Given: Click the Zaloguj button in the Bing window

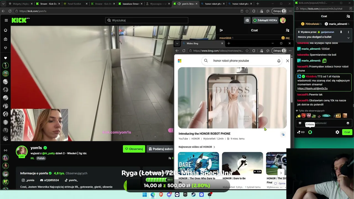Looking at the screenshot, I should tap(279, 51).
